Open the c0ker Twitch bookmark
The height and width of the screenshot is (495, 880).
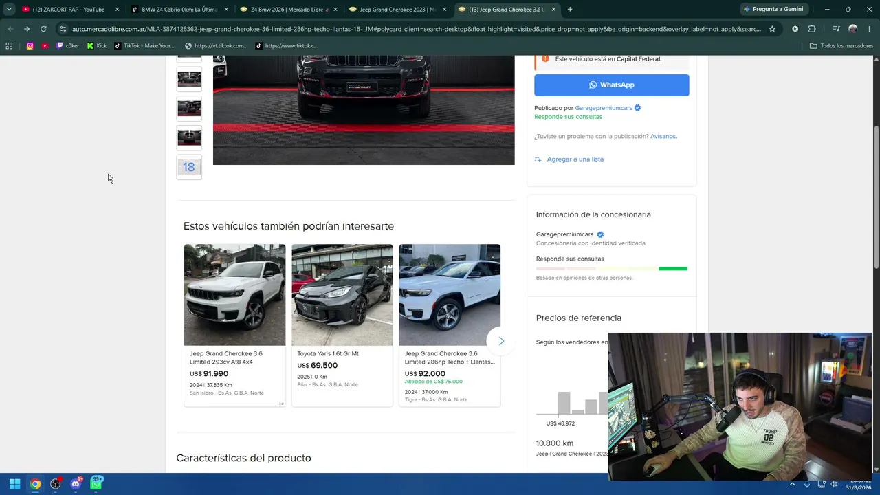(68, 46)
